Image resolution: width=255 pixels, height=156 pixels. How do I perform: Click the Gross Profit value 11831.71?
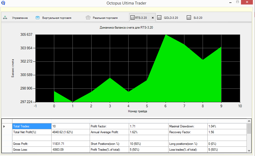pyautogui.click(x=71, y=144)
